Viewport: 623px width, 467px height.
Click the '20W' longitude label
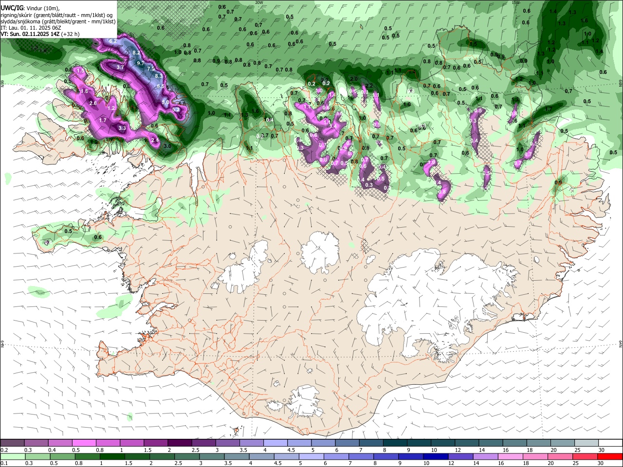pyautogui.click(x=258, y=2)
